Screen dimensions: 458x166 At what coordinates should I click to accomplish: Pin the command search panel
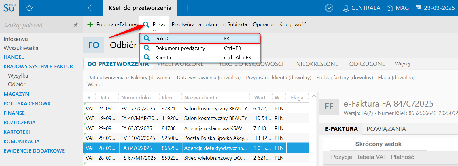(x=76, y=25)
